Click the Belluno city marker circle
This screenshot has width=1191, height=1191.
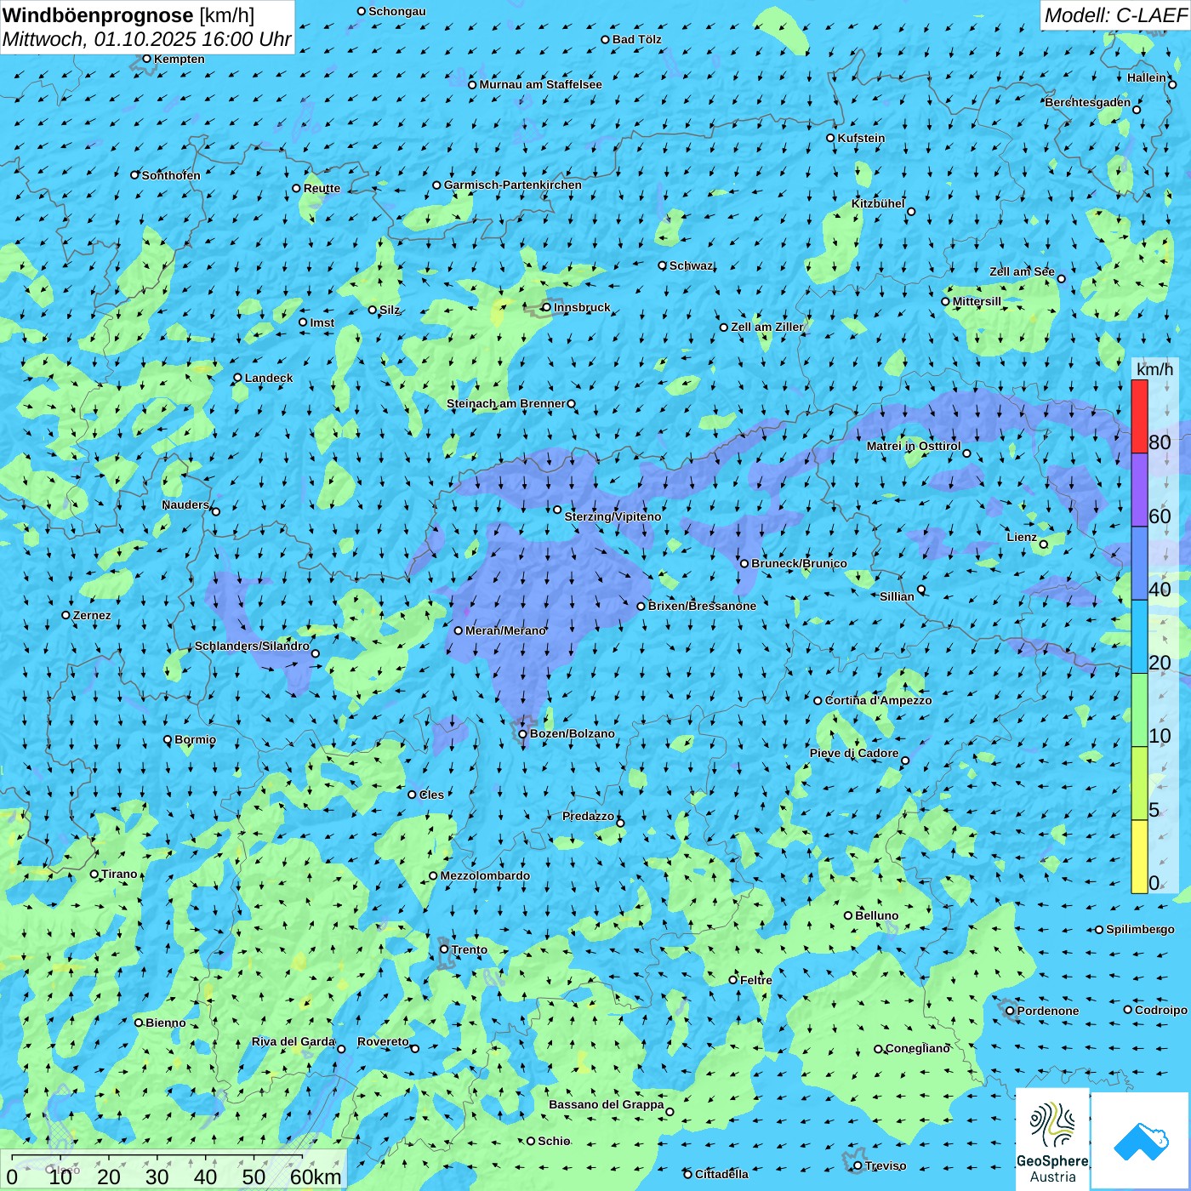click(848, 915)
